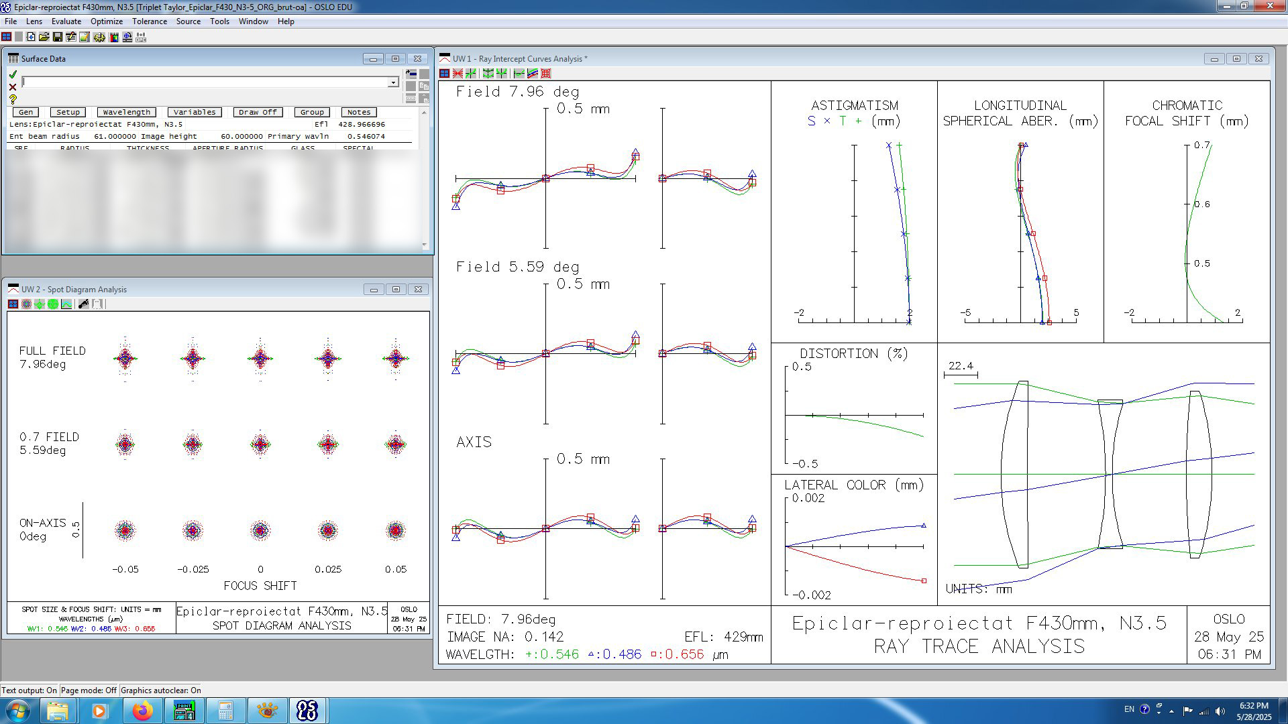This screenshot has width=1288, height=724.
Task: Click the Page mode: Off status indicator
Action: [x=89, y=690]
